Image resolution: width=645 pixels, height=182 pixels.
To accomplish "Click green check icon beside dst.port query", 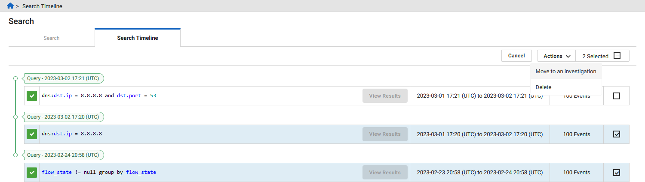I will 32,96.
